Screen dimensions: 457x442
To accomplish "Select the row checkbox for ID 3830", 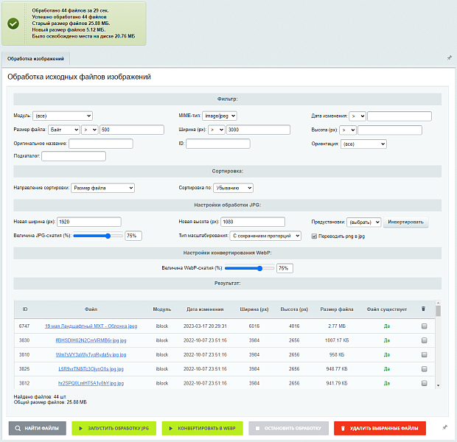I will coord(423,340).
